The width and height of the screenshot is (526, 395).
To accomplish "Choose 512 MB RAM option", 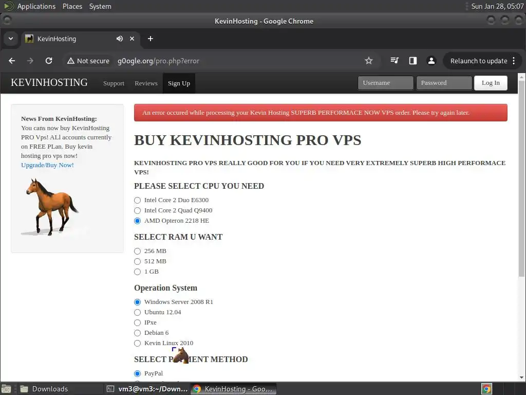I will (x=137, y=262).
